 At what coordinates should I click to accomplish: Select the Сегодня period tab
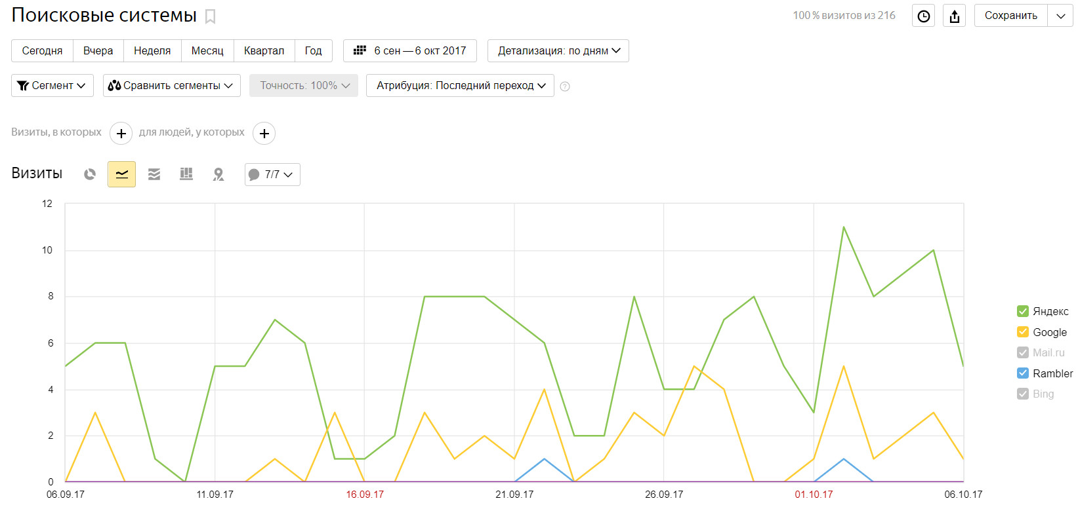42,50
